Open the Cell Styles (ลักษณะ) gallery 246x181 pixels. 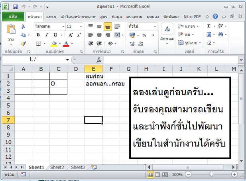tap(167, 33)
